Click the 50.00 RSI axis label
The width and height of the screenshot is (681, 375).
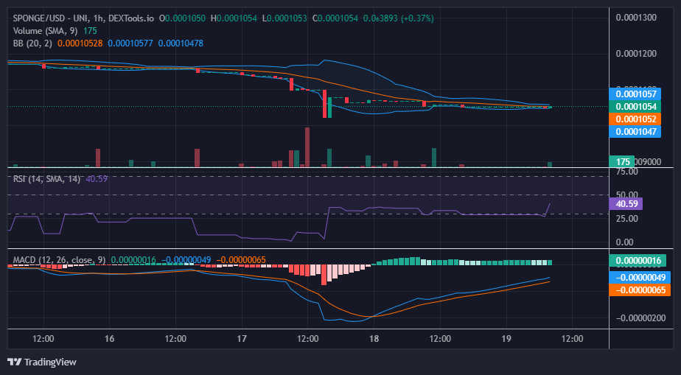(626, 194)
